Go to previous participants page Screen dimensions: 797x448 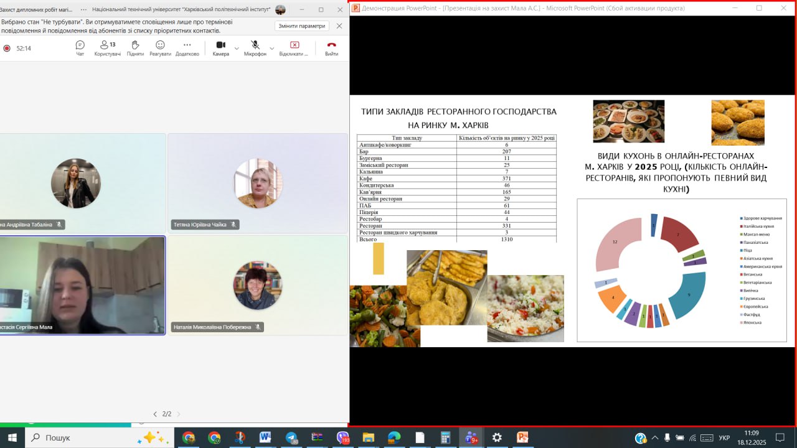[156, 414]
